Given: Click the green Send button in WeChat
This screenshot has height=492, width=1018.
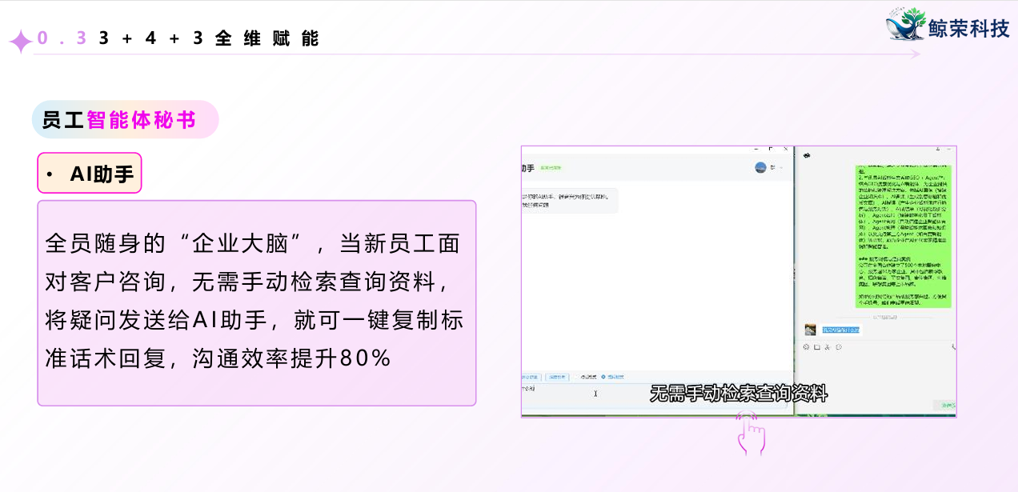Looking at the screenshot, I should (948, 406).
